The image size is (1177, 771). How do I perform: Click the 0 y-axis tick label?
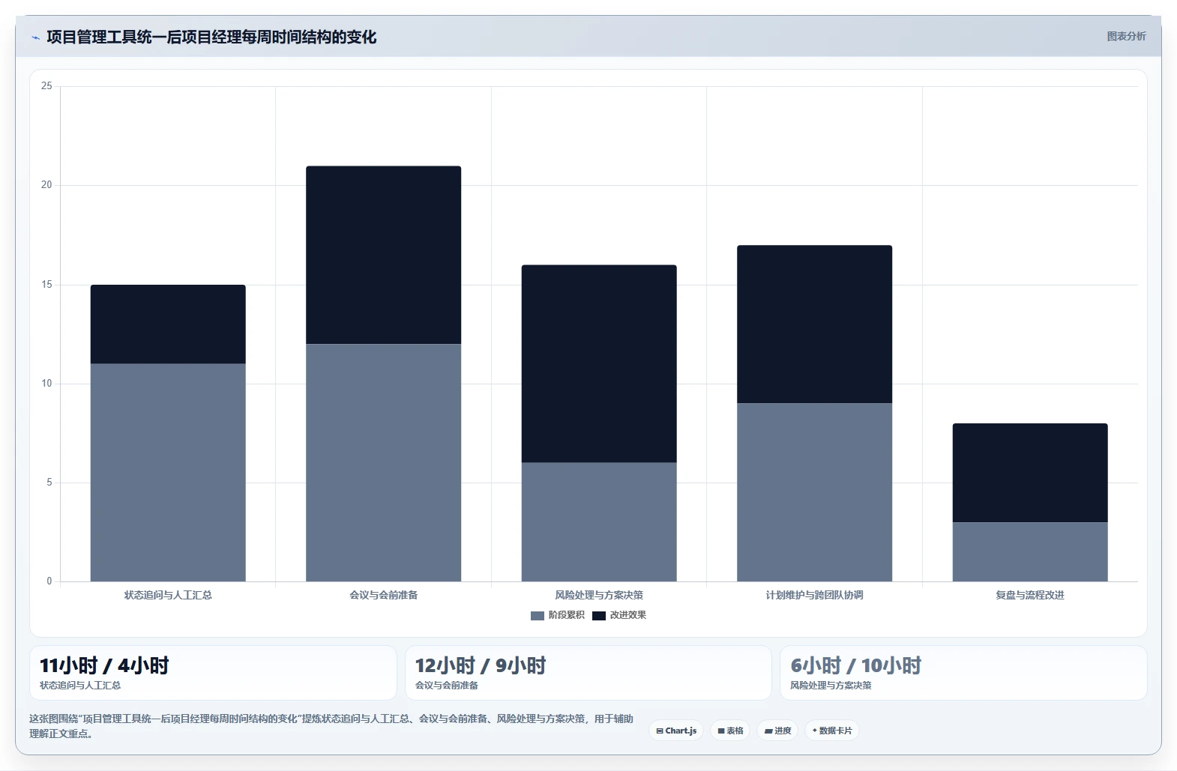(49, 581)
